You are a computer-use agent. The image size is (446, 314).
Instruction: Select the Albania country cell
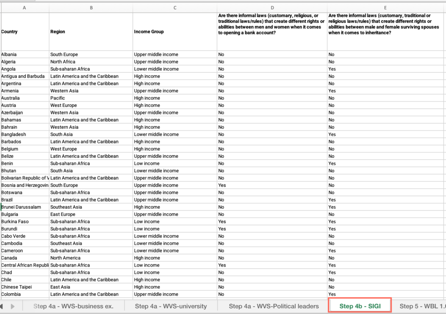[25, 54]
